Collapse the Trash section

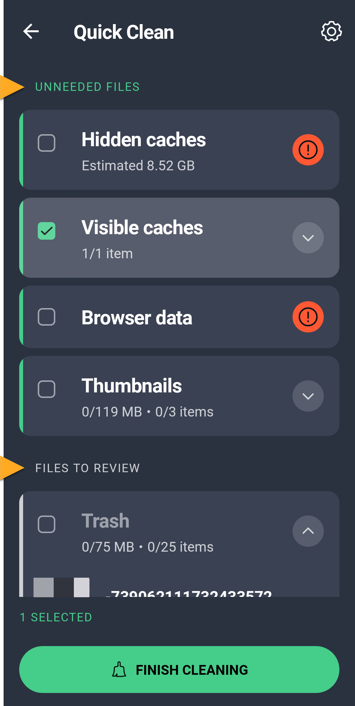(x=308, y=531)
